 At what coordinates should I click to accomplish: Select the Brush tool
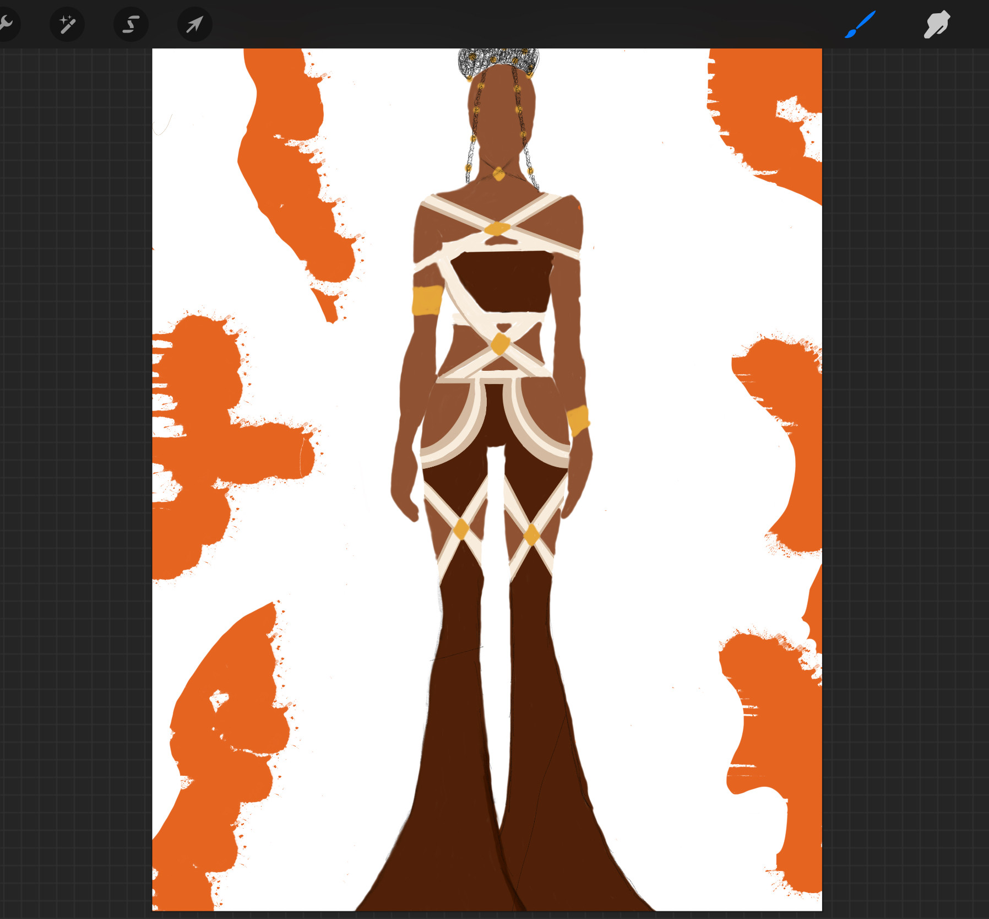click(860, 24)
